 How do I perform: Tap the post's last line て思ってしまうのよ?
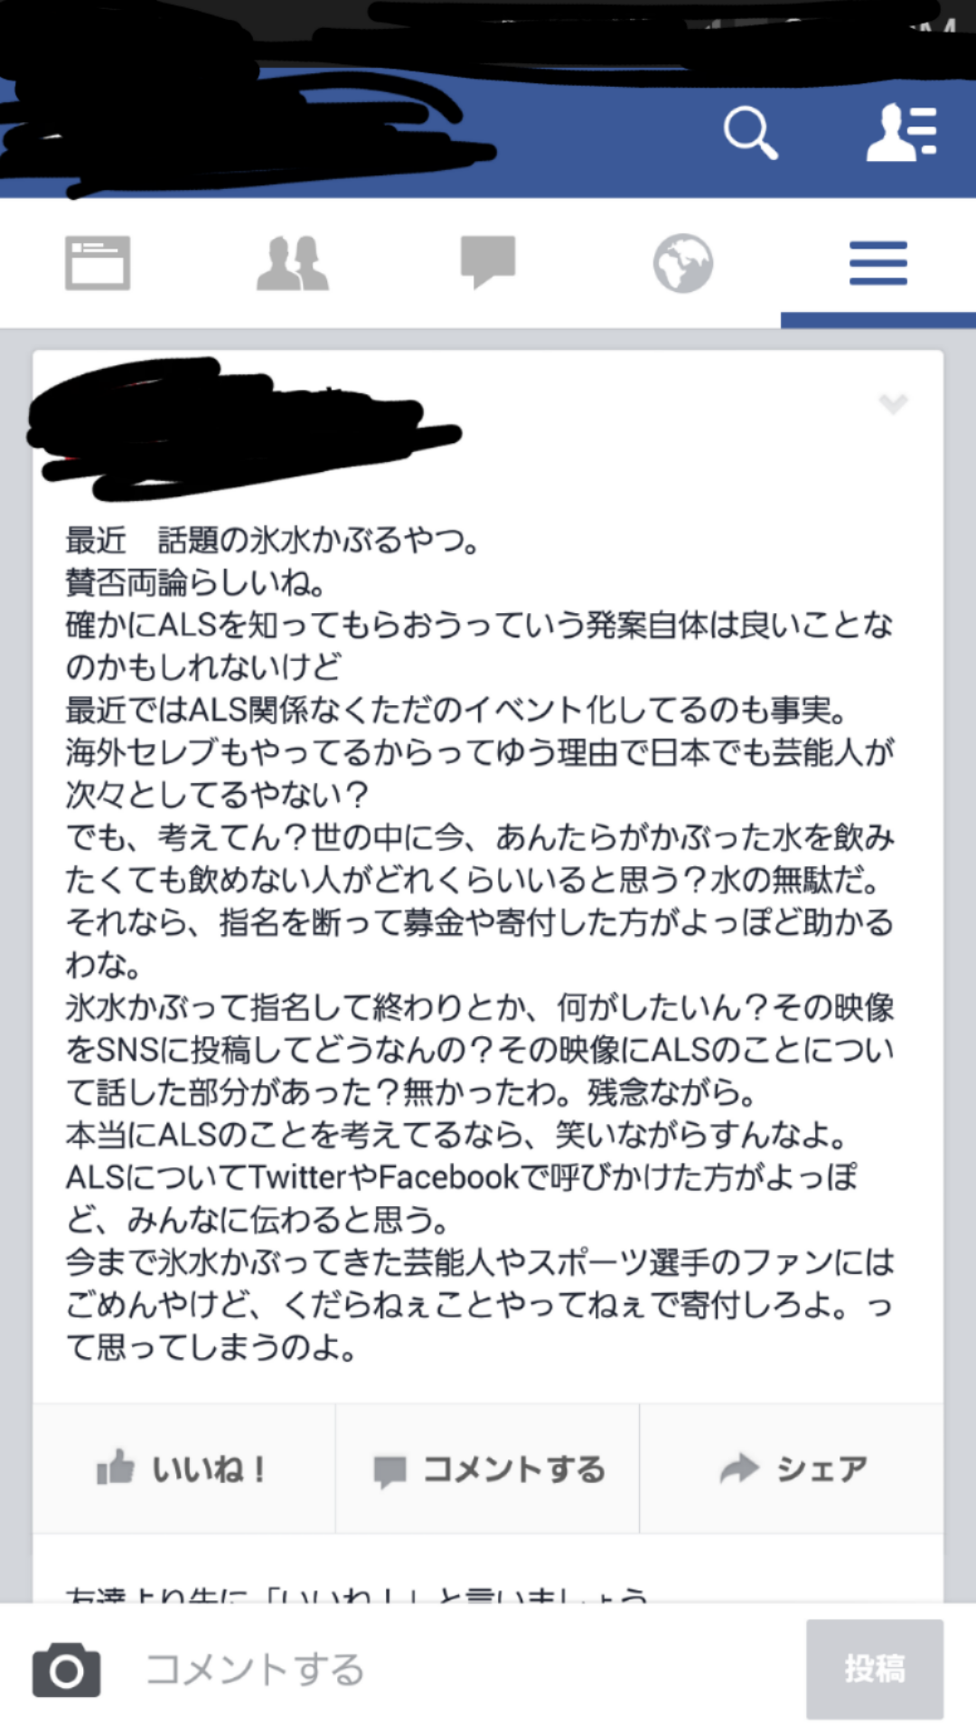coord(211,1348)
